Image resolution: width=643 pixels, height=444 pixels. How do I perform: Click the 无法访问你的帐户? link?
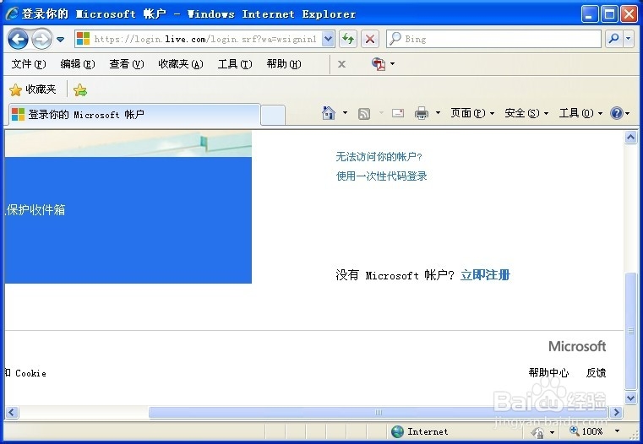379,157
